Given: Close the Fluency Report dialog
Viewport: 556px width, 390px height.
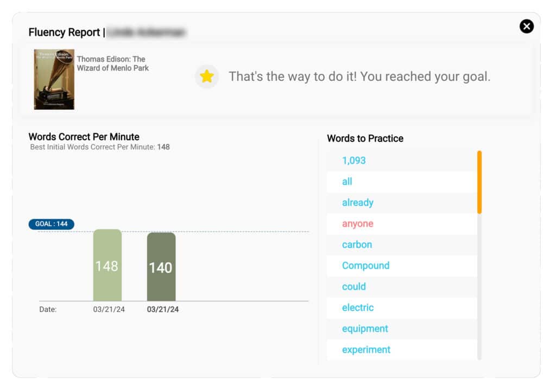Looking at the screenshot, I should 526,26.
